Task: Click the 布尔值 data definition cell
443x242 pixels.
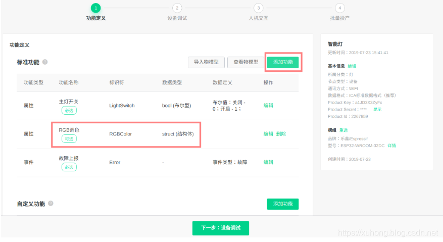Action: click(229, 106)
